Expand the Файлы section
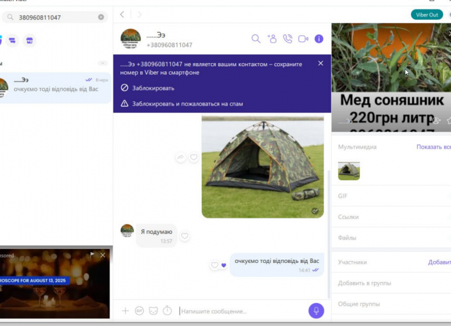 pos(391,237)
